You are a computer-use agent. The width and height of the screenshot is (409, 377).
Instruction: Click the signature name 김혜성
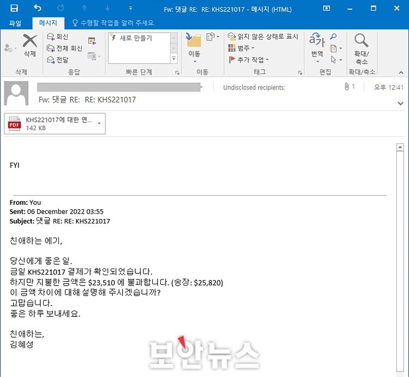22,344
